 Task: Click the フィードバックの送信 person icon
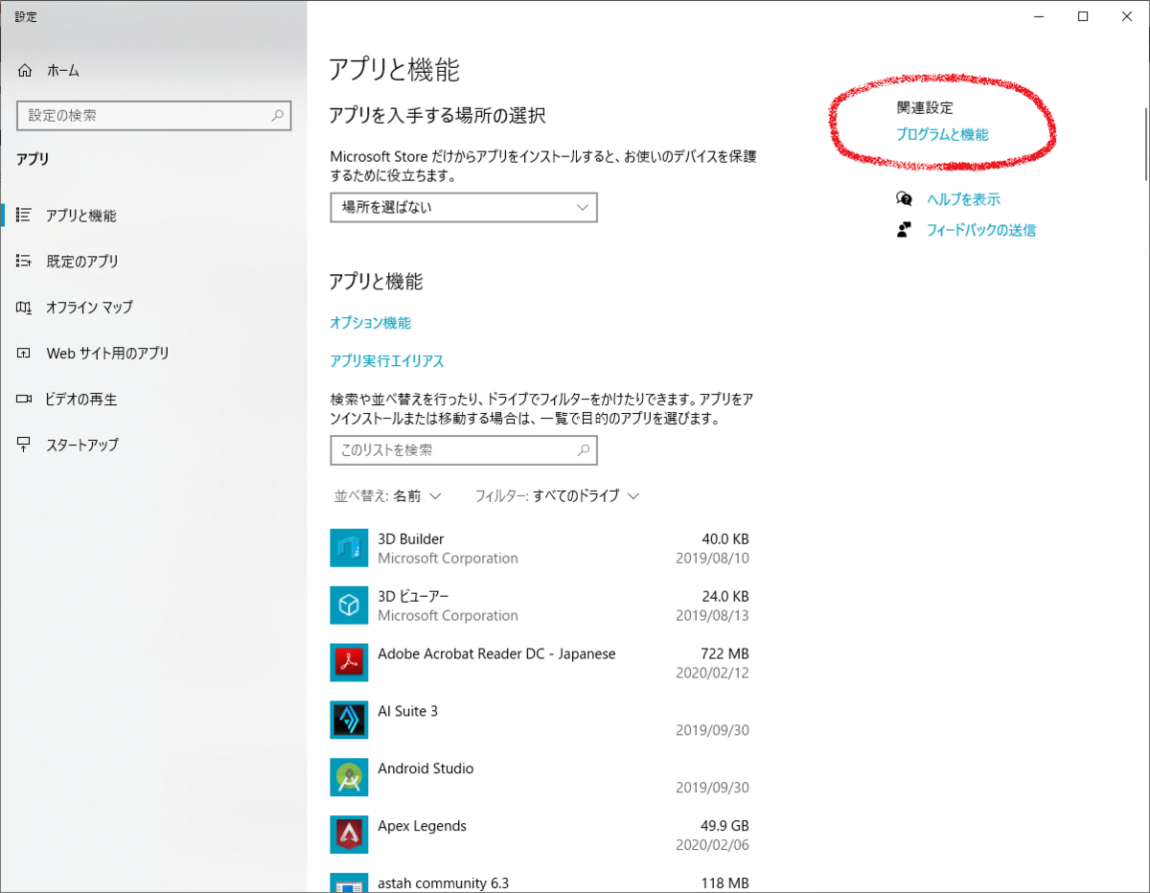tap(904, 230)
